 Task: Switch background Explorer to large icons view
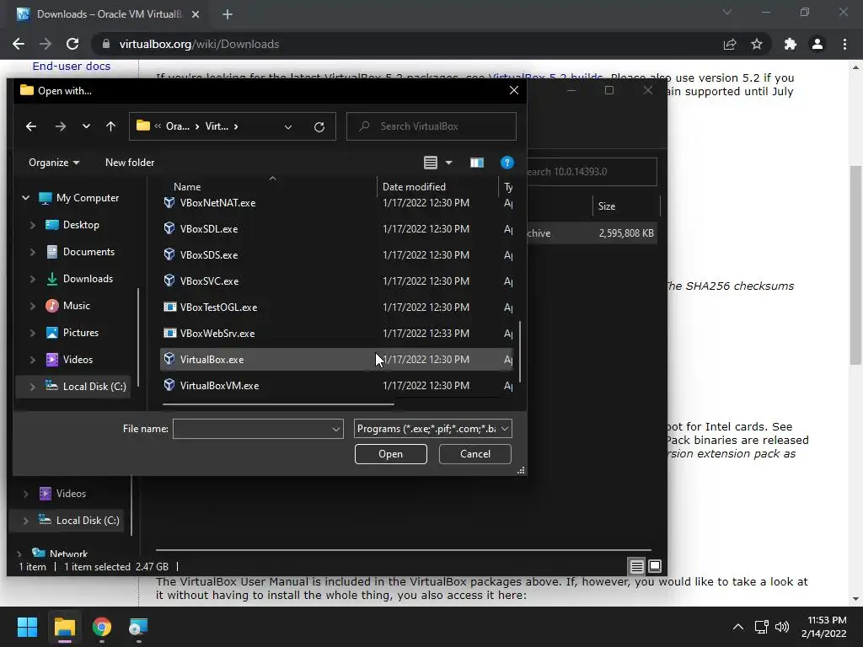(x=655, y=566)
